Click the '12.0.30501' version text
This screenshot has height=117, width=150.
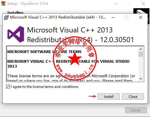tap(117, 40)
